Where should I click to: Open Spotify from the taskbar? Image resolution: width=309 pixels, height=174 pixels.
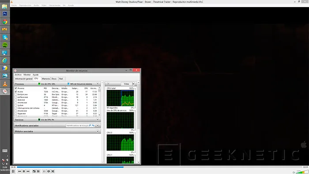pos(5,45)
